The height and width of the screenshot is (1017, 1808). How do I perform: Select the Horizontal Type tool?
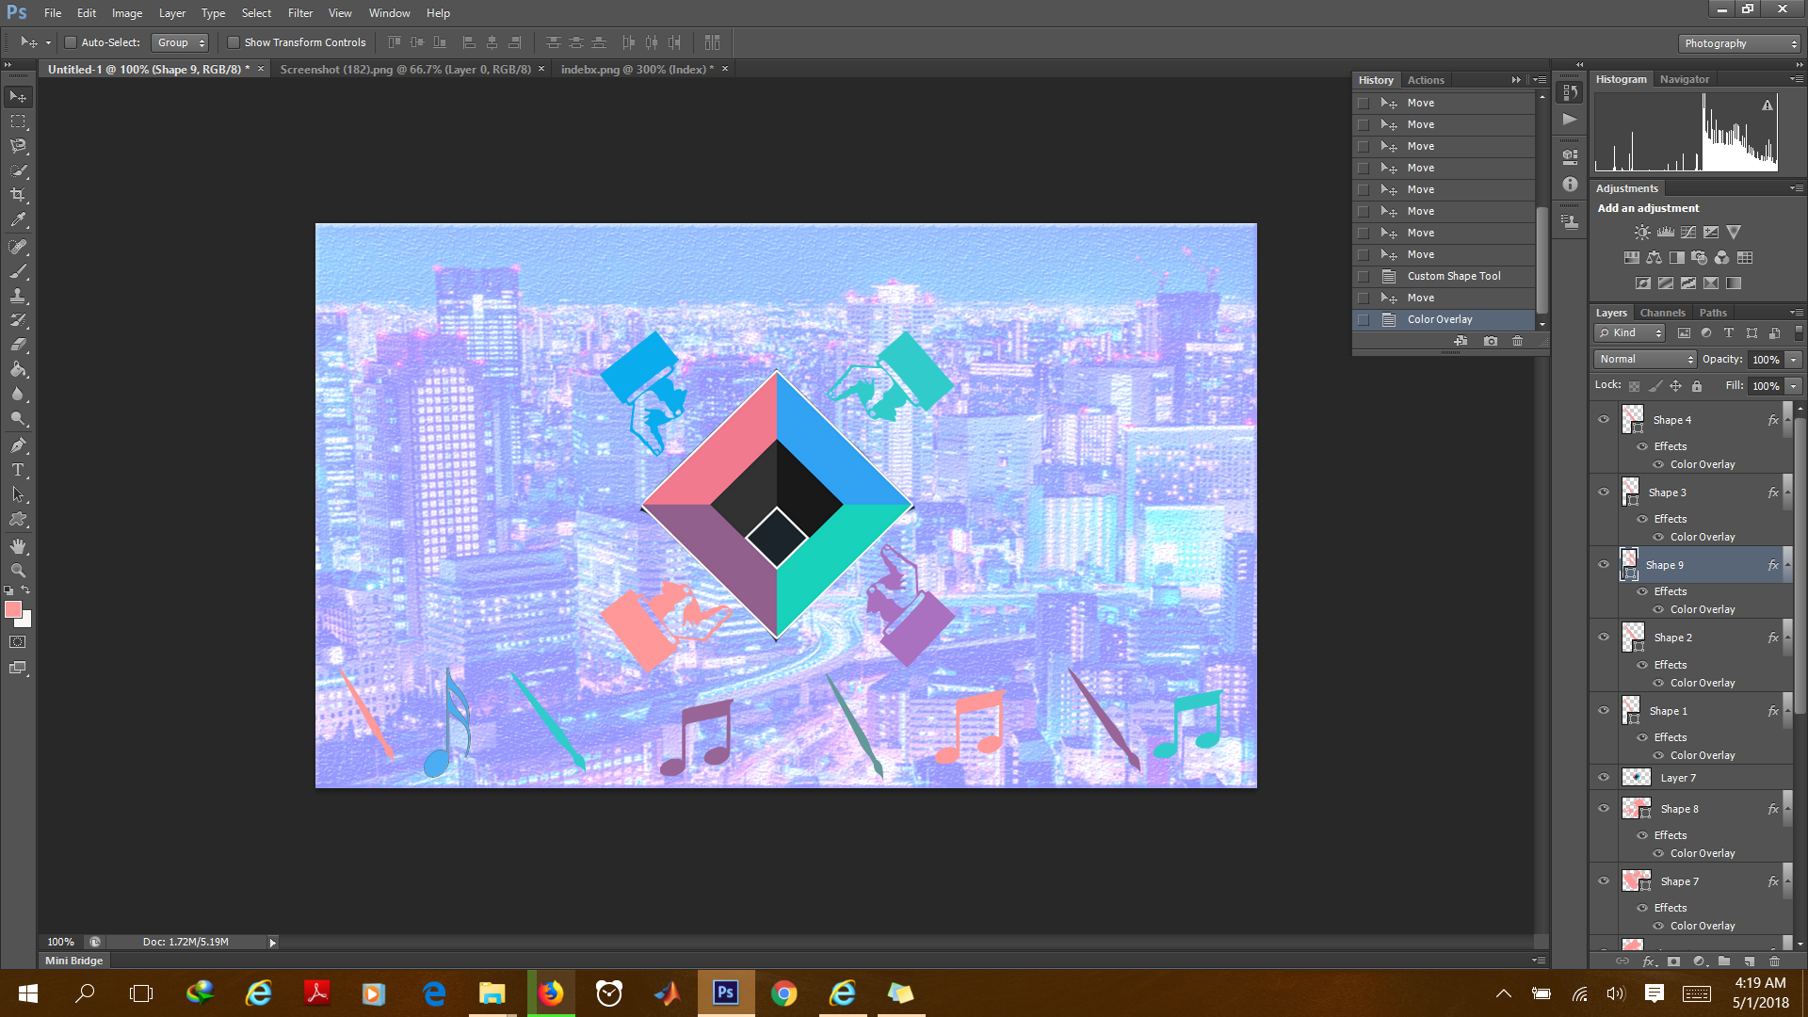pyautogui.click(x=18, y=470)
